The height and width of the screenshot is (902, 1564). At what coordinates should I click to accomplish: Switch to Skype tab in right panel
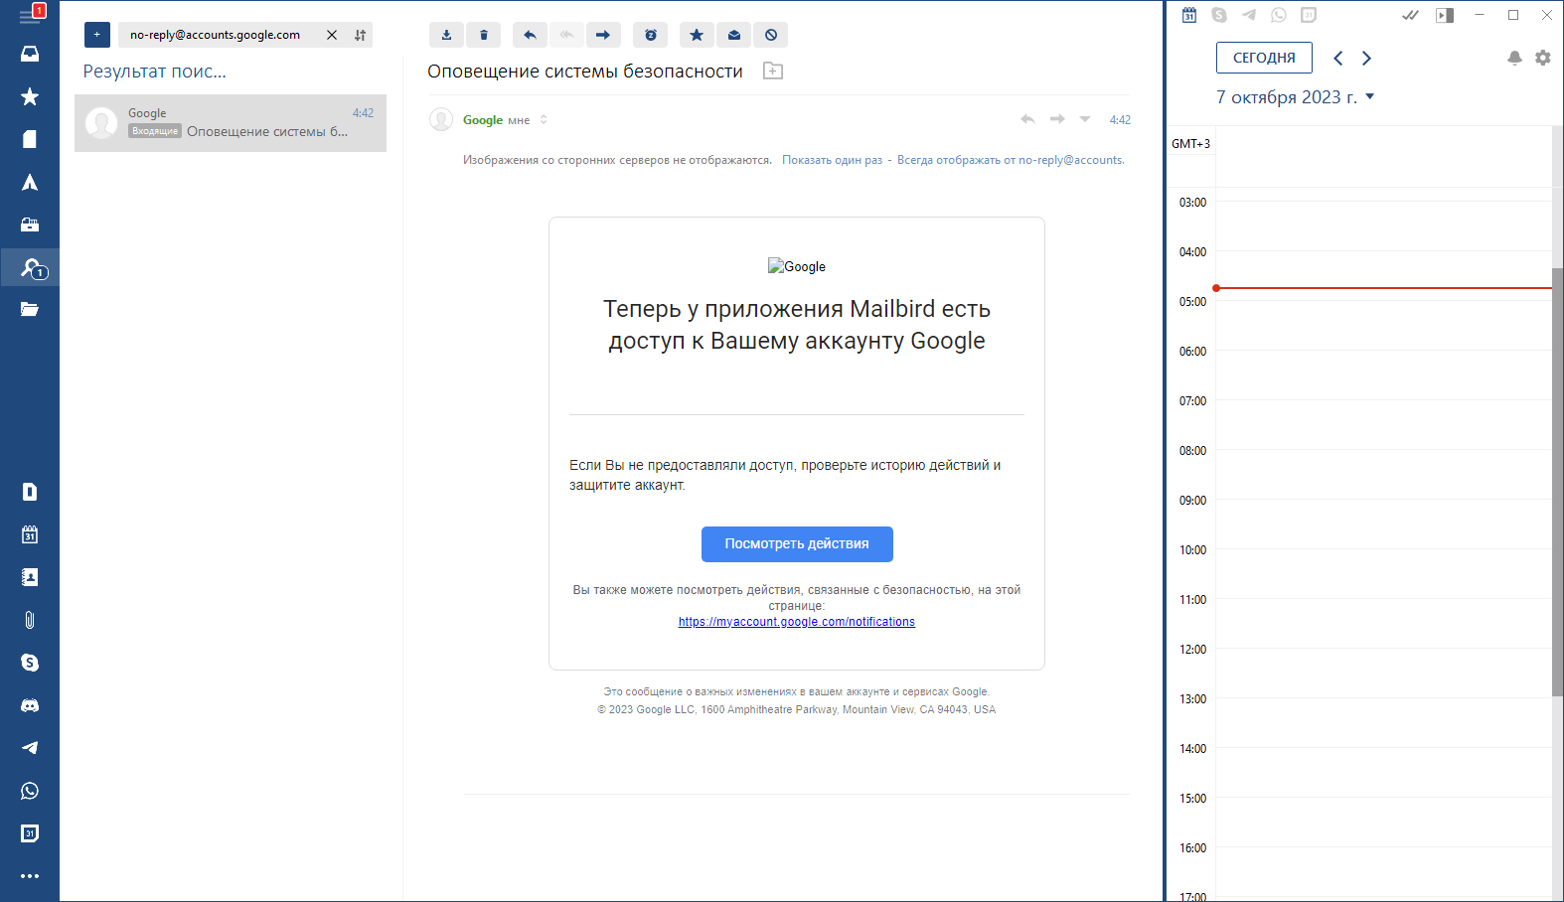tap(1219, 15)
